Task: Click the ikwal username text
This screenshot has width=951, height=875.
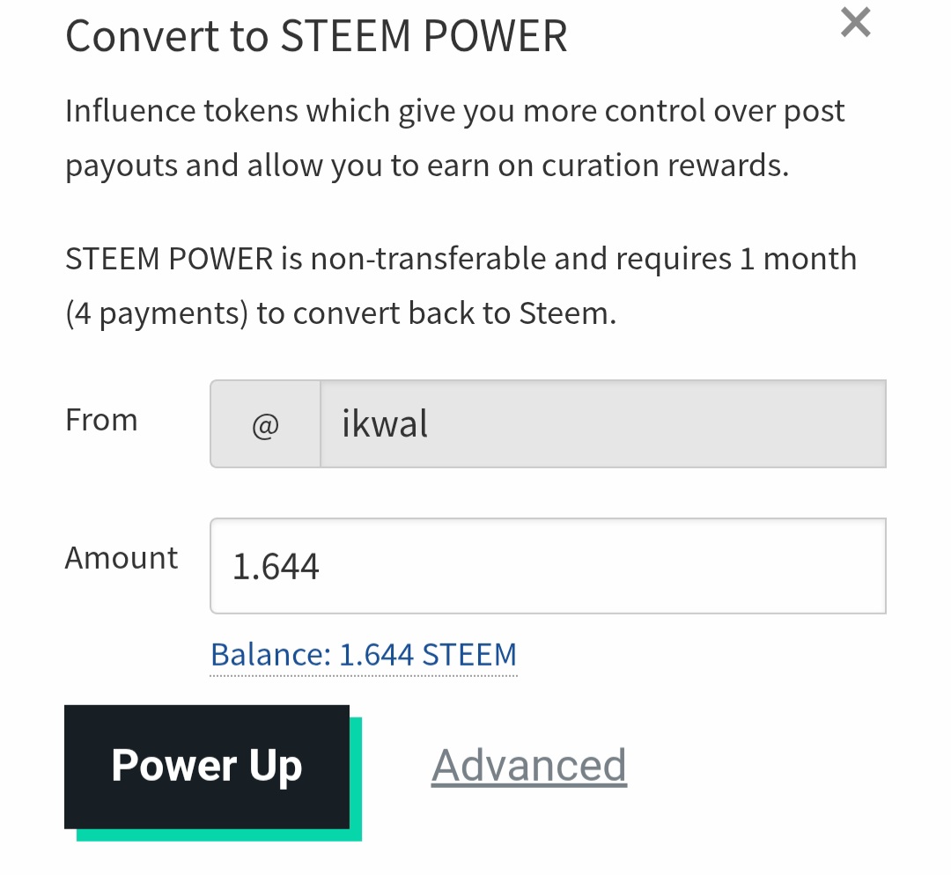Action: (385, 423)
